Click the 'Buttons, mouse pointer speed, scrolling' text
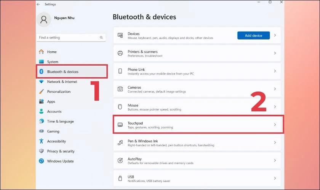The height and width of the screenshot is (190, 320). click(x=154, y=109)
